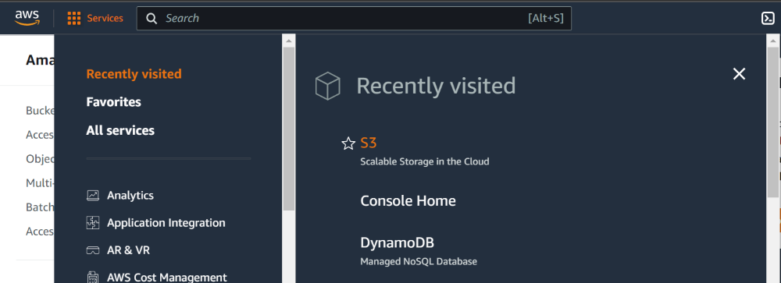781x283 pixels.
Task: Click the category list scrollbar
Action: click(x=289, y=129)
